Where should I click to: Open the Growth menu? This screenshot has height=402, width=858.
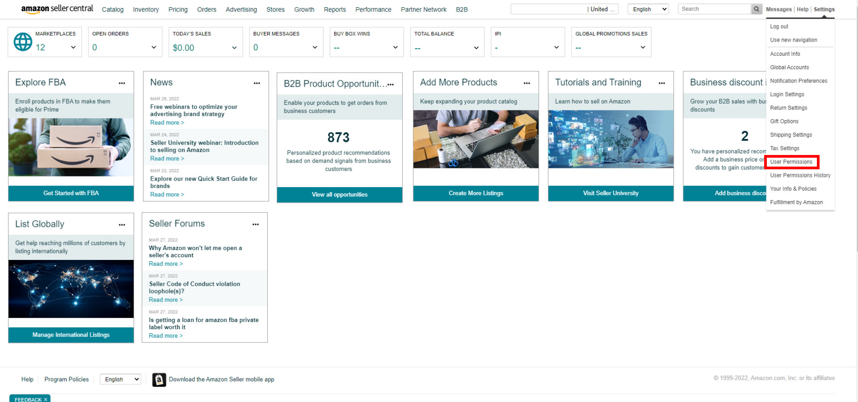[304, 9]
